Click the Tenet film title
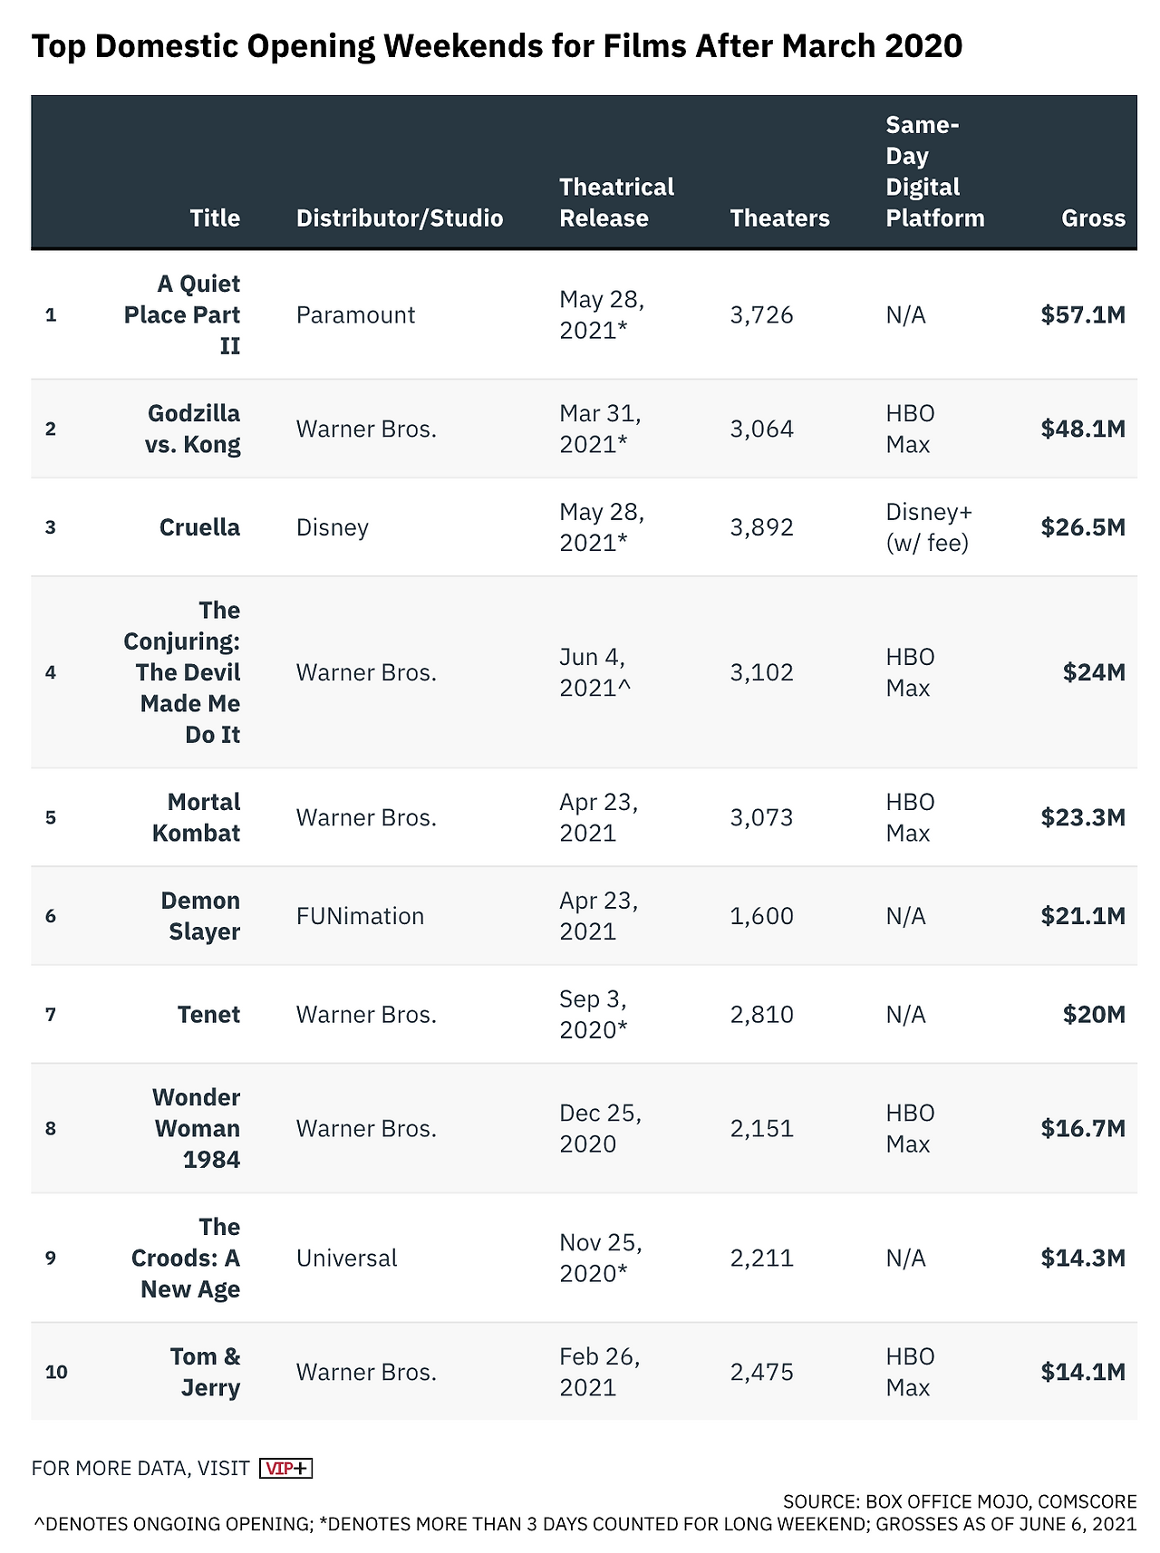This screenshot has height=1553, width=1160. tap(208, 1015)
